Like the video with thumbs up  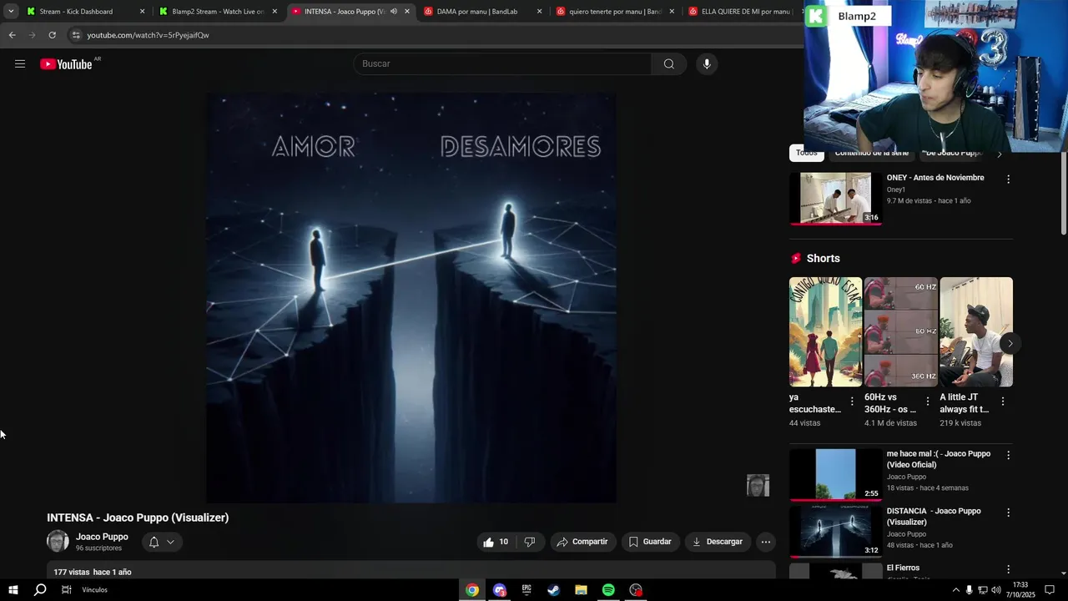click(x=496, y=542)
